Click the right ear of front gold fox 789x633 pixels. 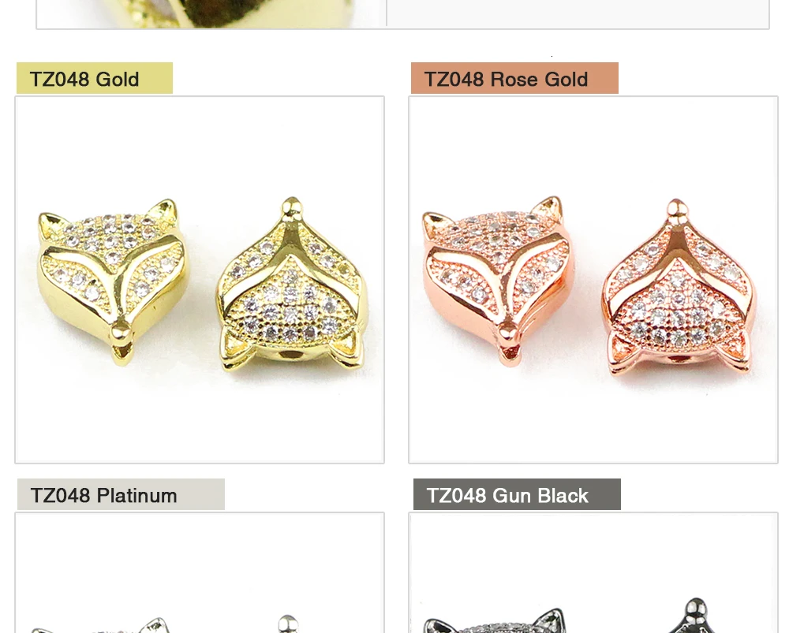(165, 212)
